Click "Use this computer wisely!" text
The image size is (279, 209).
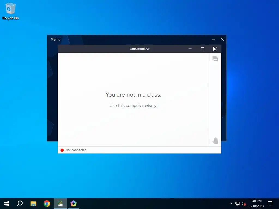(x=134, y=106)
